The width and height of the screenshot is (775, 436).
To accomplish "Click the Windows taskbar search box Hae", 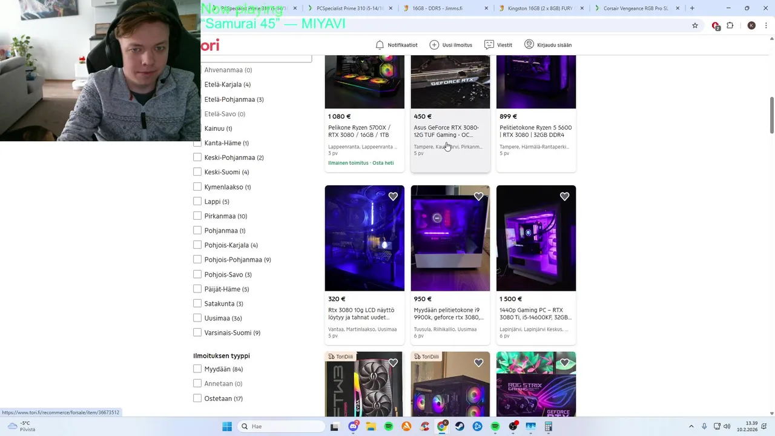I will click(x=281, y=426).
